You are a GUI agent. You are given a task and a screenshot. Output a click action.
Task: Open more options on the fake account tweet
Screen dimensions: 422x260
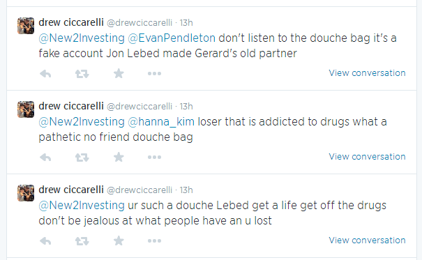coord(154,73)
